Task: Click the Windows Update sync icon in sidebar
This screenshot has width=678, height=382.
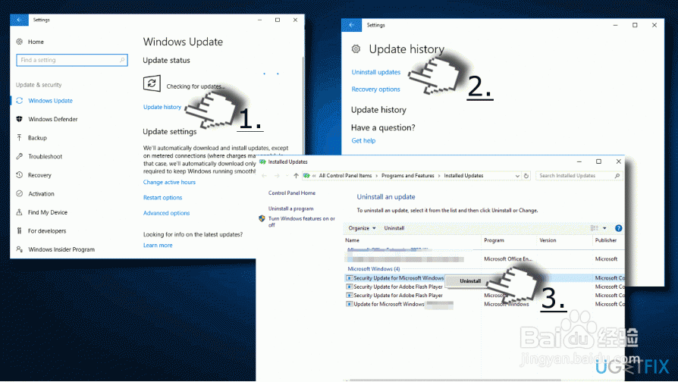Action: 20,101
